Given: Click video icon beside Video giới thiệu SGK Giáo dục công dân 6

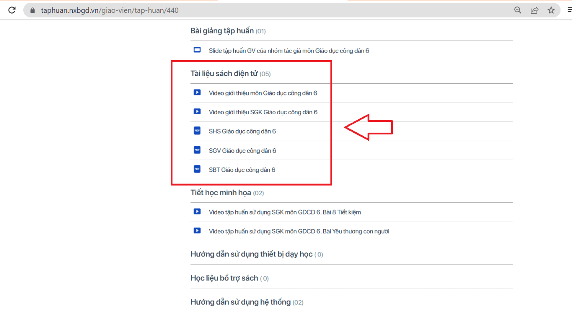Looking at the screenshot, I should tap(197, 111).
